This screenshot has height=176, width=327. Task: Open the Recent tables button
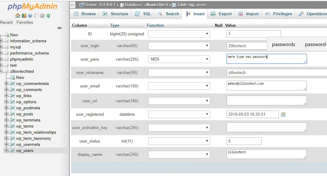click(7, 22)
